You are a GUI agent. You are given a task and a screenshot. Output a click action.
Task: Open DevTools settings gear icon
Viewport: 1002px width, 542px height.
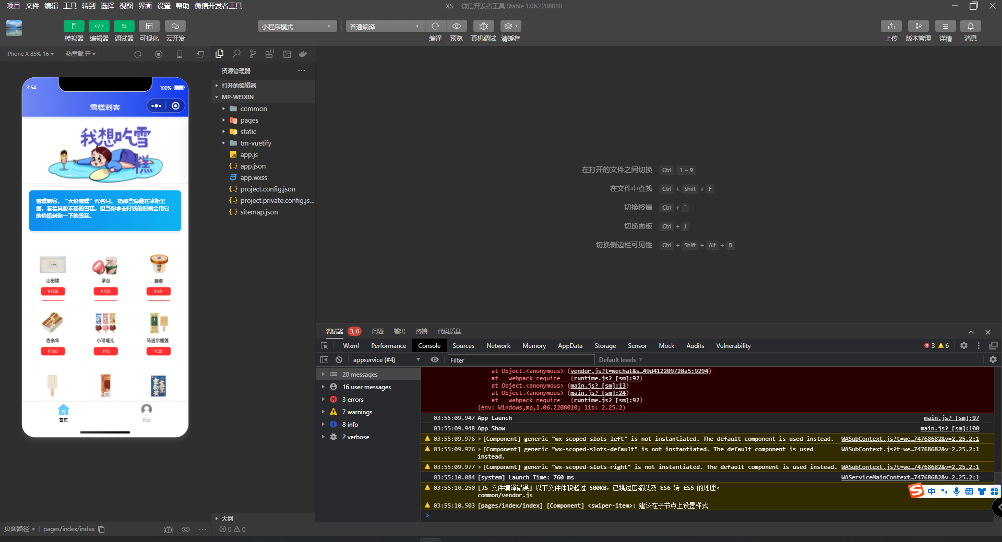(x=963, y=346)
